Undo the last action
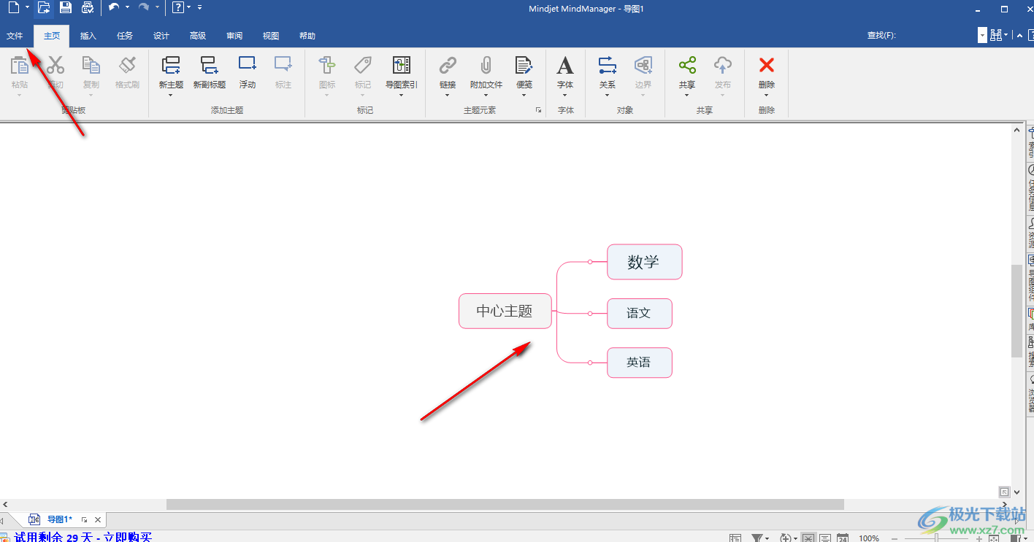Viewport: 1034px width, 542px height. (114, 7)
